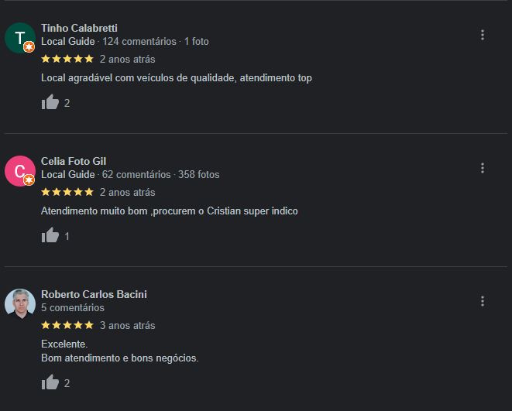Click Roberto's 5 comentários text
This screenshot has height=411, width=512.
[73, 307]
